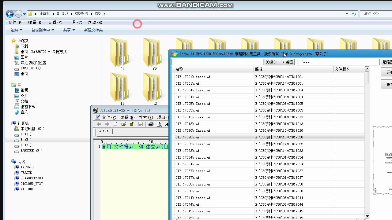Click the UltraEdit close file icon
Viewport: 392px width, 220px height.
[x=132, y=124]
